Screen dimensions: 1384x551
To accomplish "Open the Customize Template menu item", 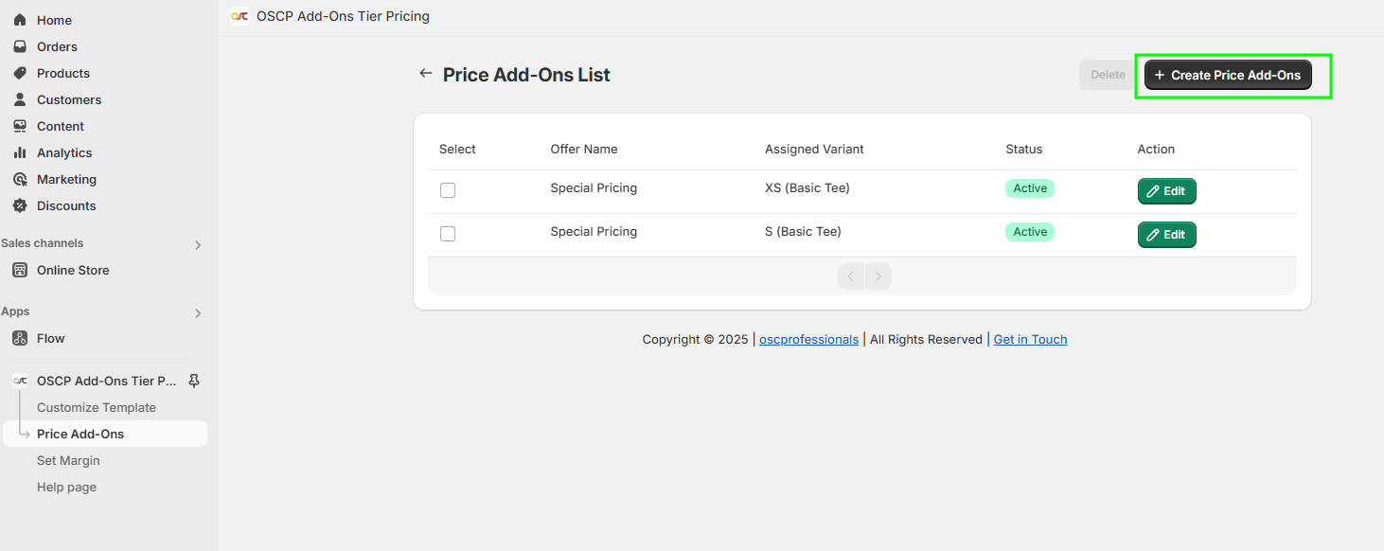I will [97, 407].
